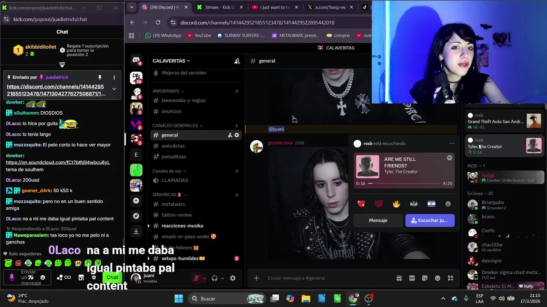The height and width of the screenshot is (307, 547).
Task: Click the add a server plus icon
Action: (136, 200)
